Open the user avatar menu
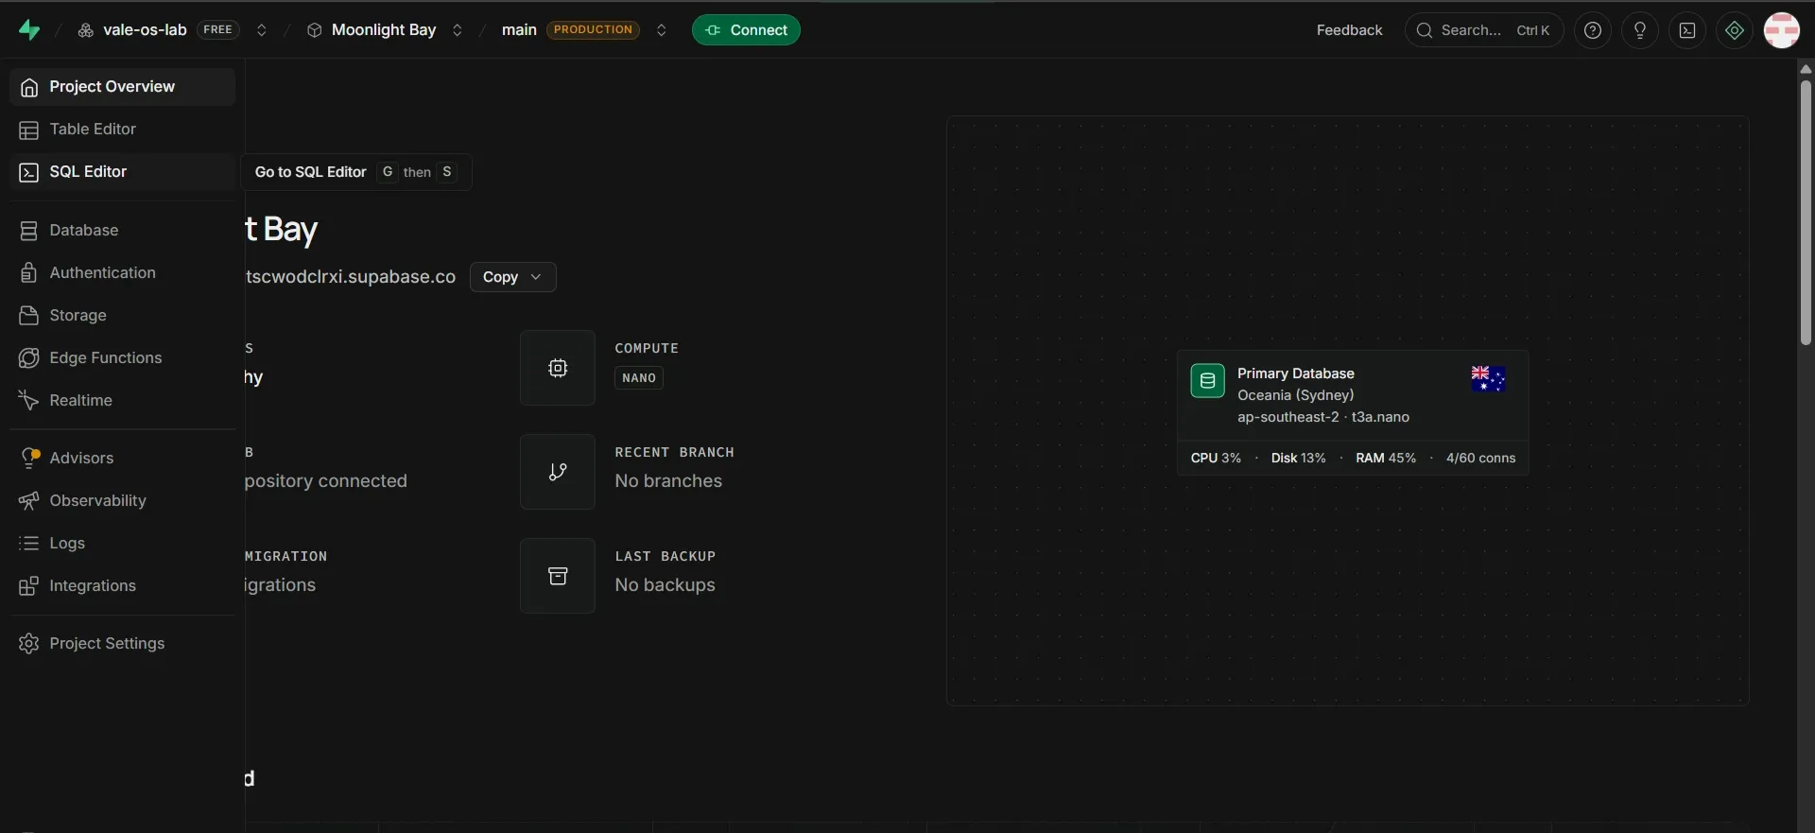 point(1782,30)
